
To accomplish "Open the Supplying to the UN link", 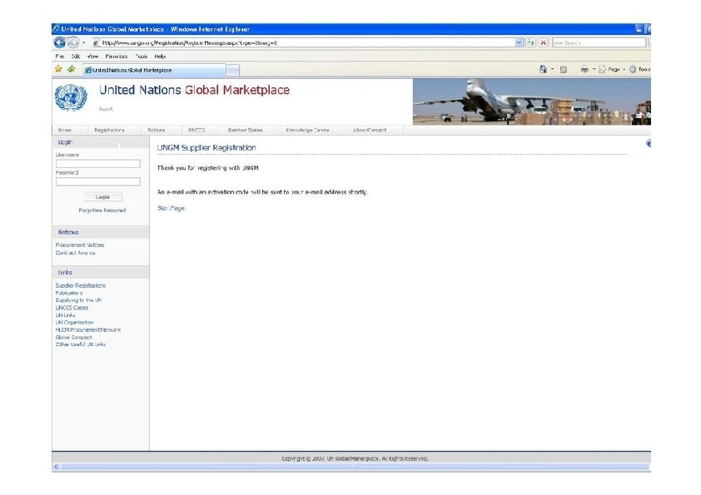I will click(78, 300).
